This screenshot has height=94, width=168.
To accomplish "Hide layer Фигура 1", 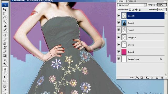I will point(118,37).
